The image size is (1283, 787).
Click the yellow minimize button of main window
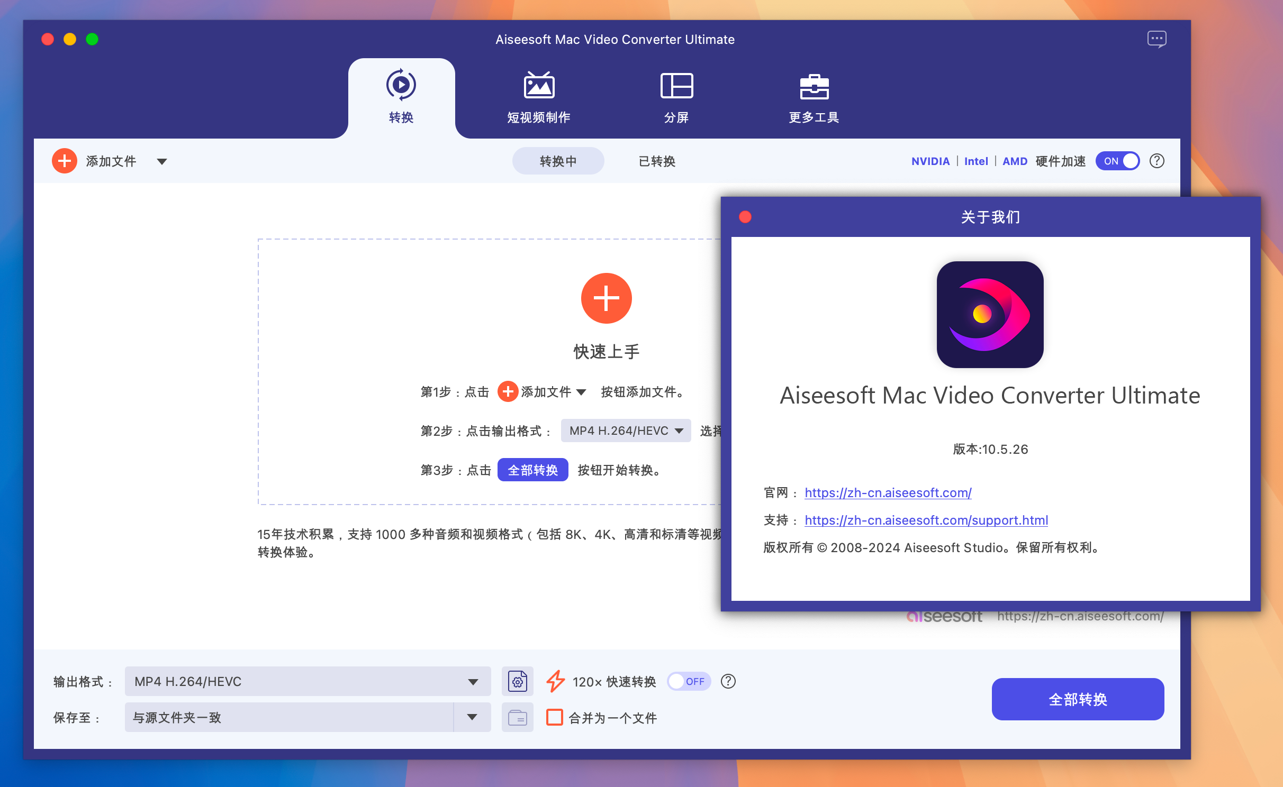click(70, 39)
